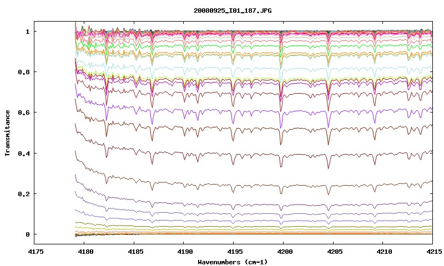This screenshot has width=444, height=266.
Task: Click y-axis tick label 0.4
Action: pos(24,153)
